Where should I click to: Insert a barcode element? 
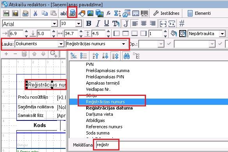(144, 13)
